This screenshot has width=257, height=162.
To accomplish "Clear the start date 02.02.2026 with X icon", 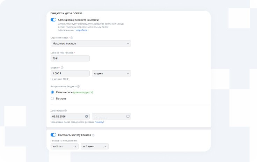I will 87,116.
